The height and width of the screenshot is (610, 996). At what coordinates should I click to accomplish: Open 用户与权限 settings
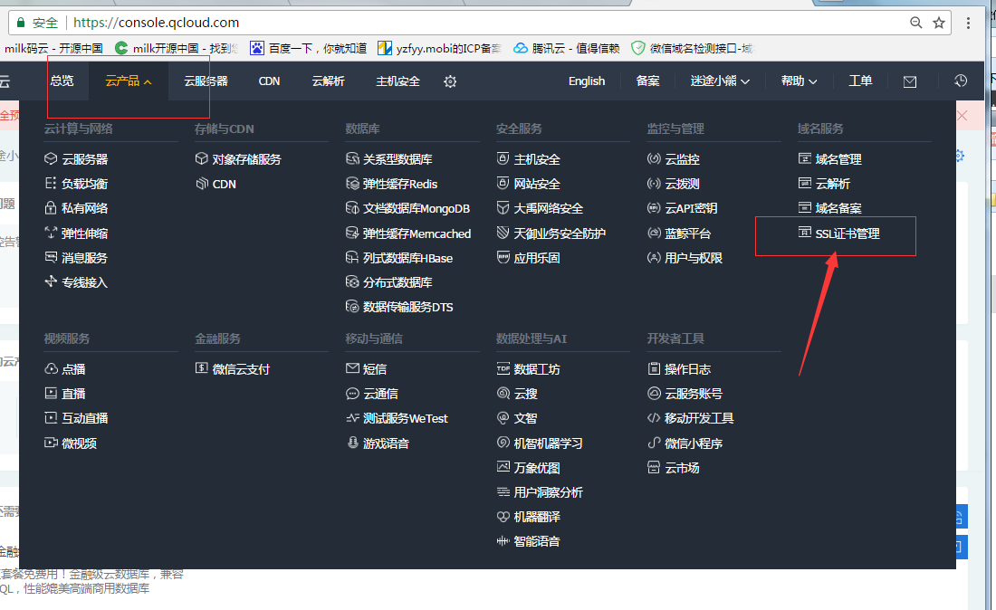coord(685,258)
